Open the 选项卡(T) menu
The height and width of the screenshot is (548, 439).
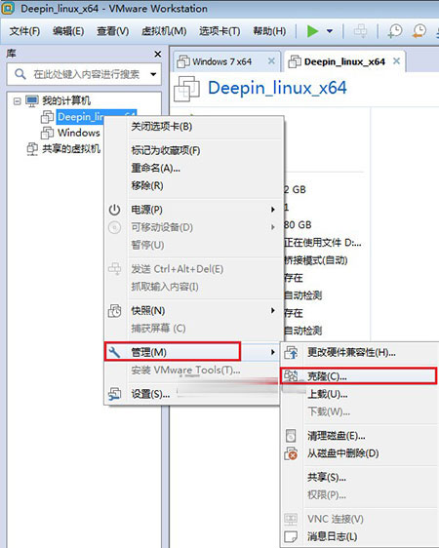point(219,31)
